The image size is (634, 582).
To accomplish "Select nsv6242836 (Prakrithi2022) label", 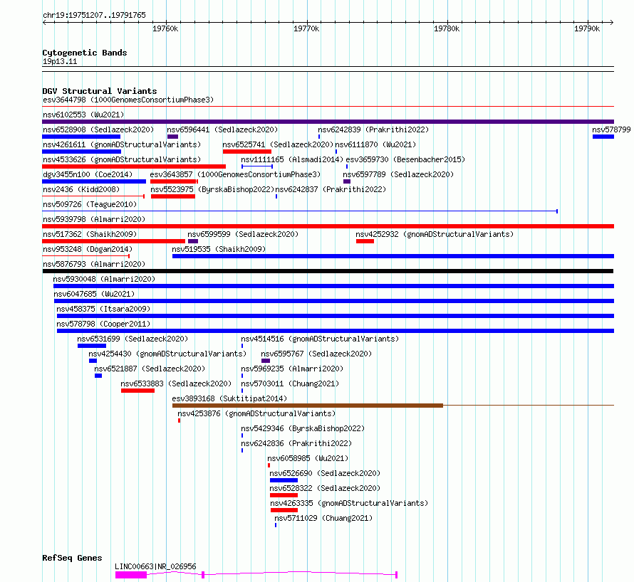I will coord(296,443).
